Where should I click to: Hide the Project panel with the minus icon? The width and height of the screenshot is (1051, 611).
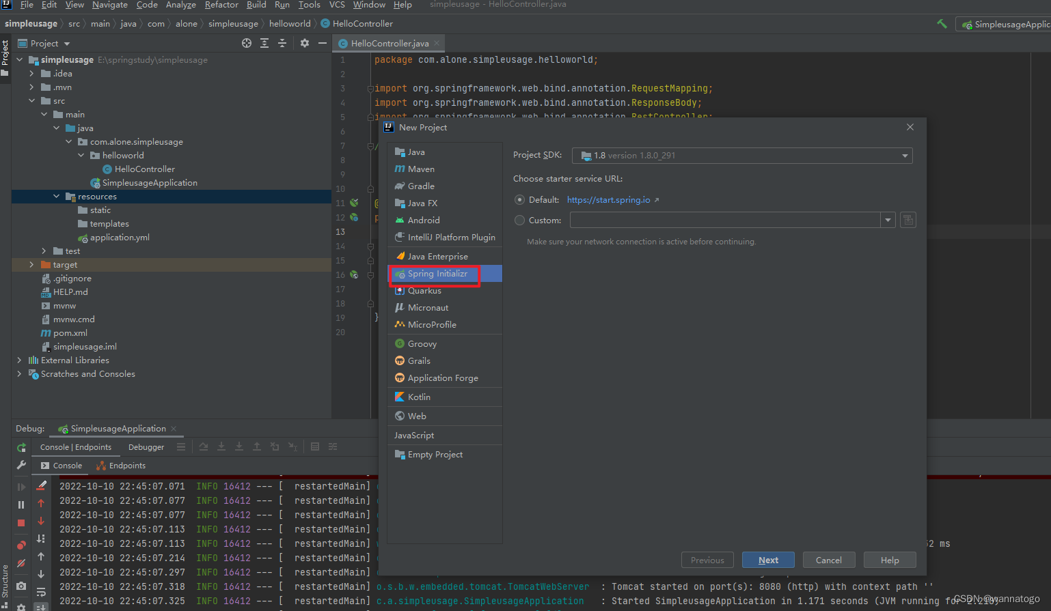(323, 43)
